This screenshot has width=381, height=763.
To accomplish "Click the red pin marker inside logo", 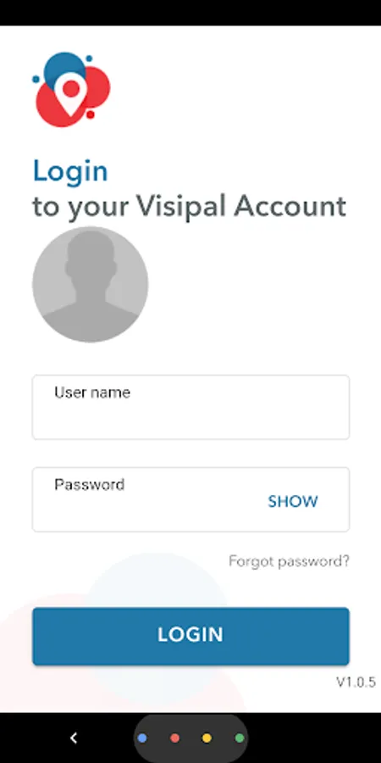I will [x=71, y=93].
